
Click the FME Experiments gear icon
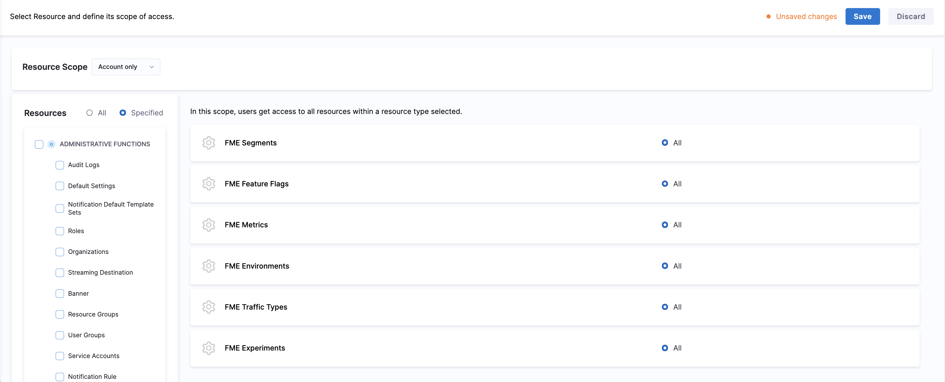point(208,348)
